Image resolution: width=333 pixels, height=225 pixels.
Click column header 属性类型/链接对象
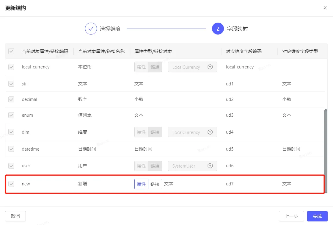click(x=153, y=51)
